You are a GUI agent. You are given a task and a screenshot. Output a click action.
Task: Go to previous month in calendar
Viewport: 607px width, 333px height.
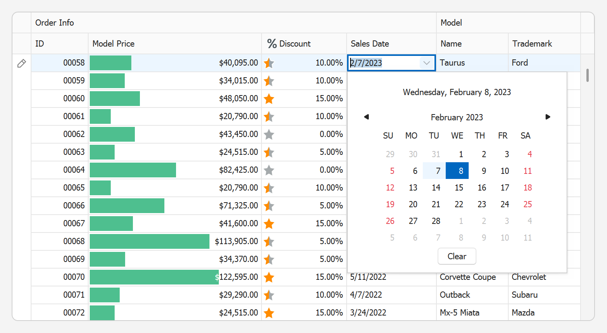(x=366, y=117)
